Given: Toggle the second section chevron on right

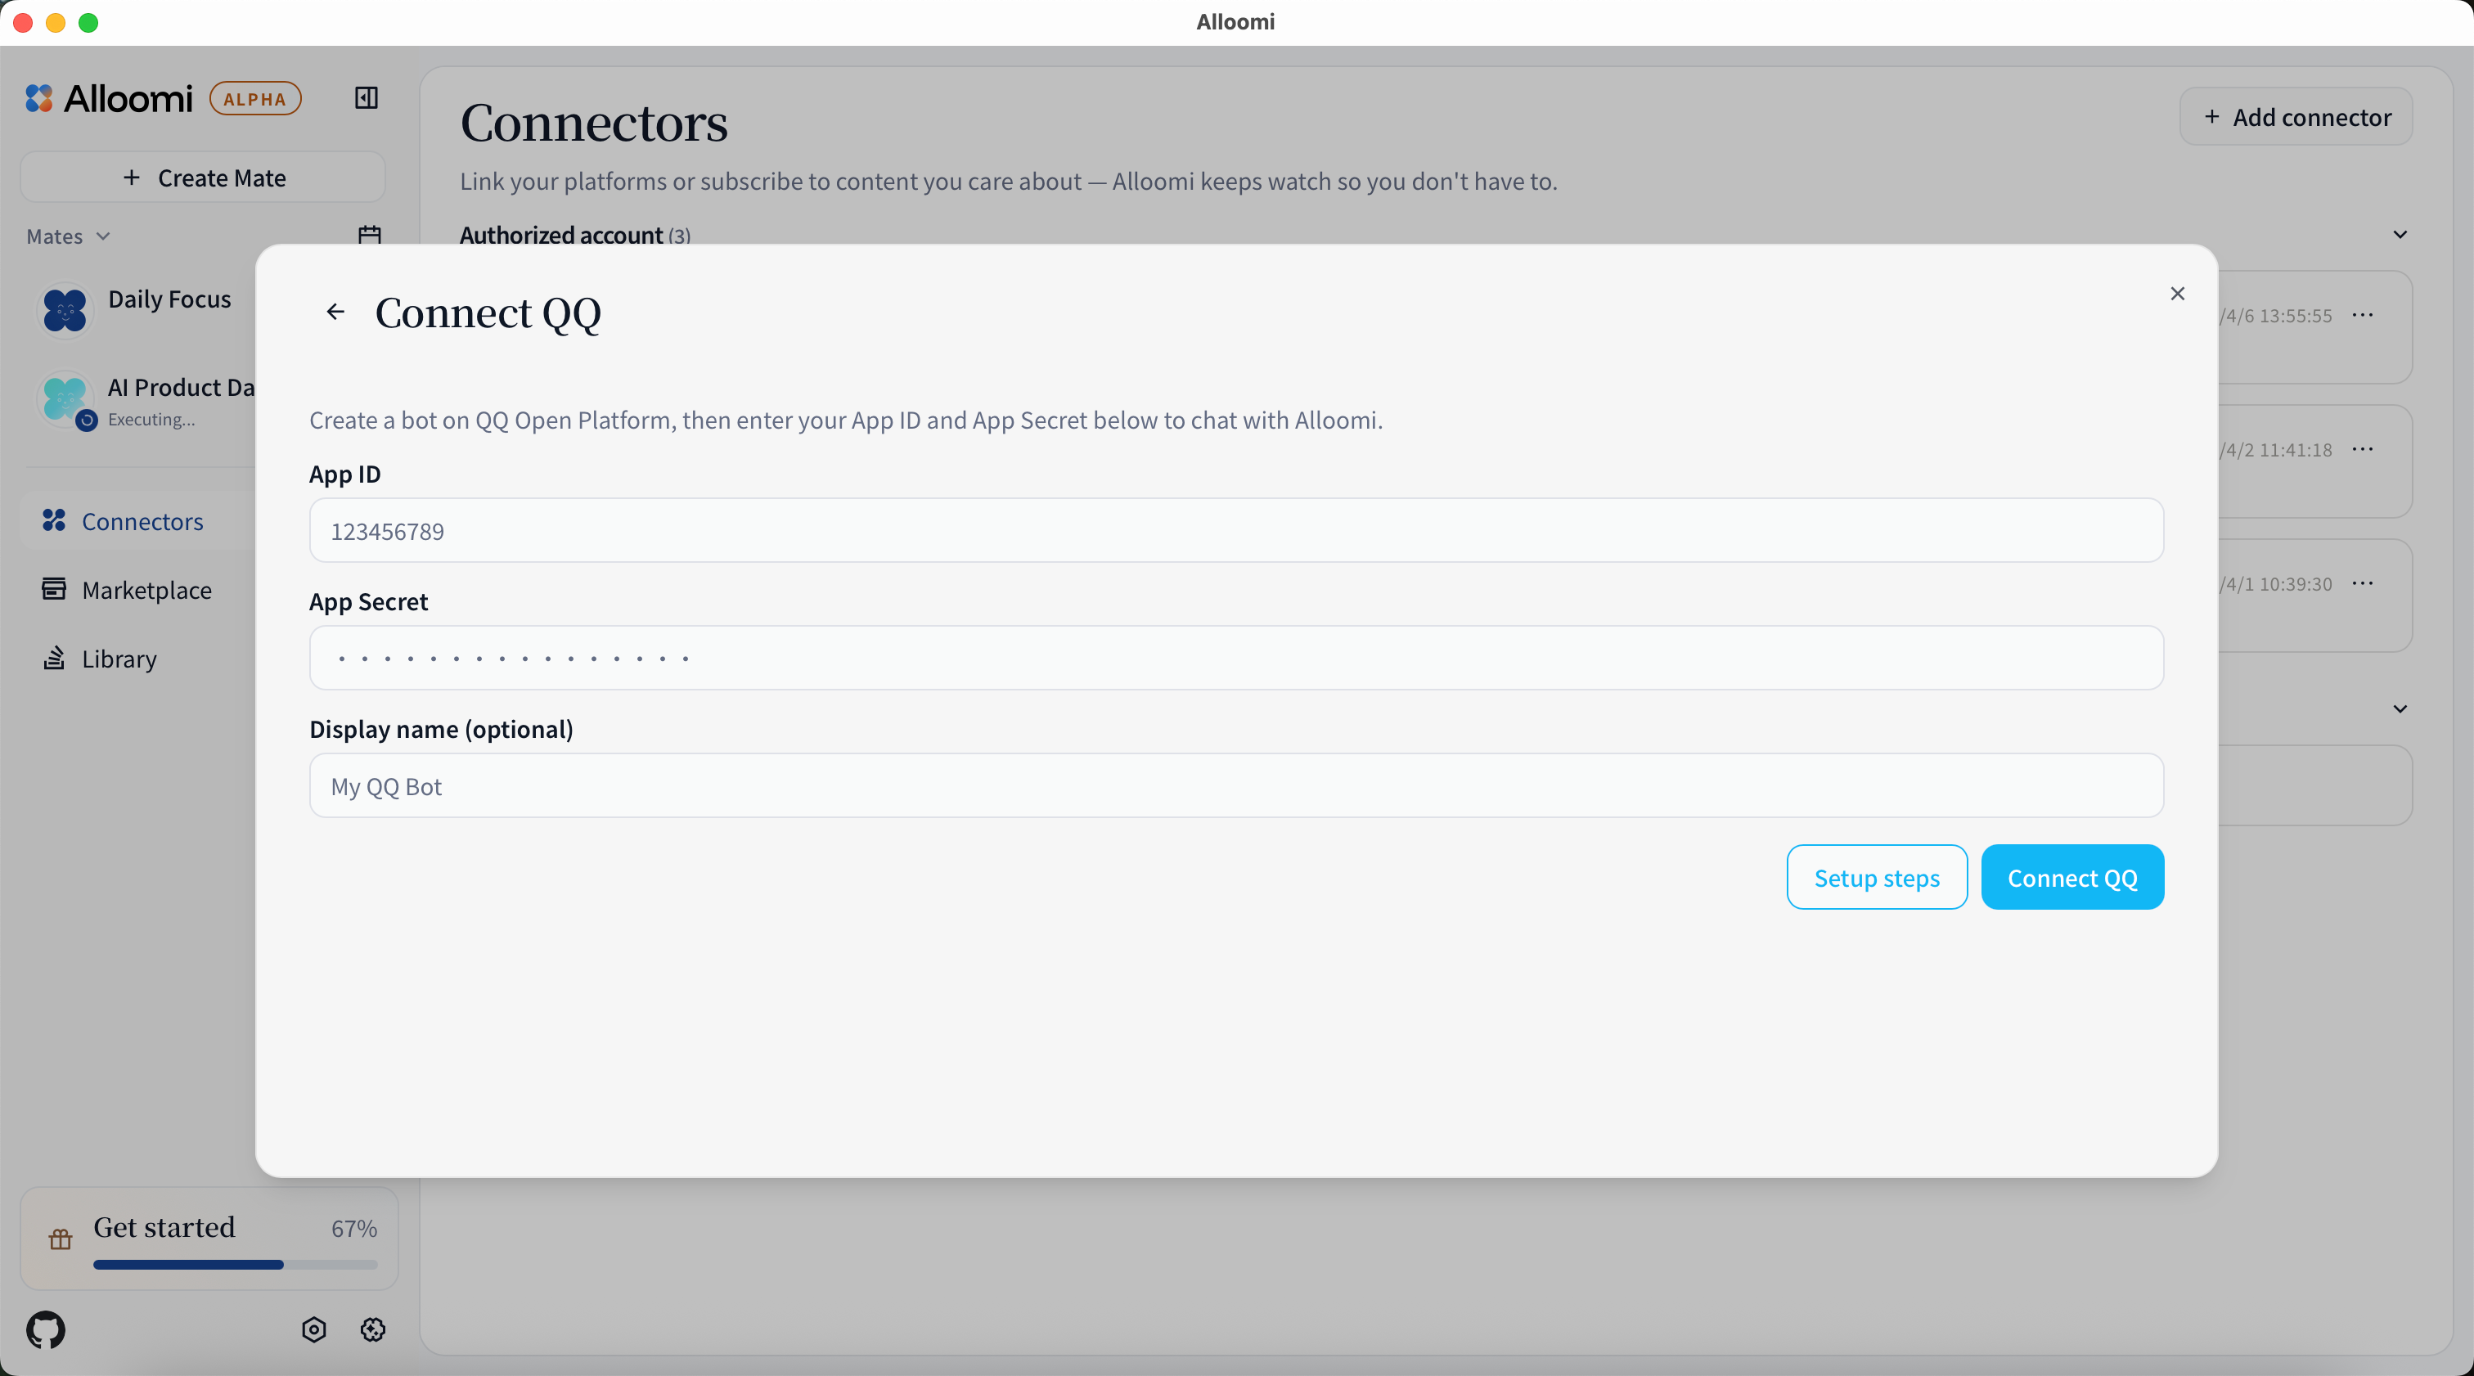Looking at the screenshot, I should point(2399,709).
